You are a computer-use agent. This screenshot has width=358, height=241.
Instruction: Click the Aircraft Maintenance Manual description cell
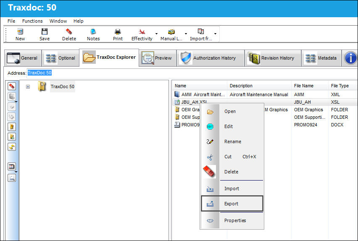(x=259, y=94)
